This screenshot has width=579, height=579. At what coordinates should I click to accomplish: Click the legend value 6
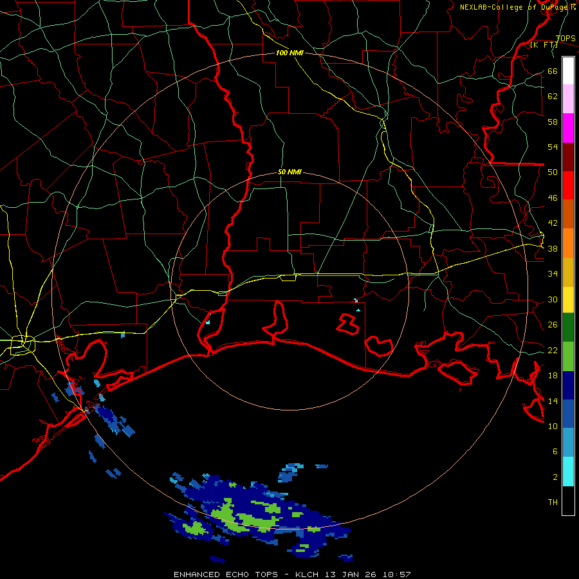click(555, 451)
